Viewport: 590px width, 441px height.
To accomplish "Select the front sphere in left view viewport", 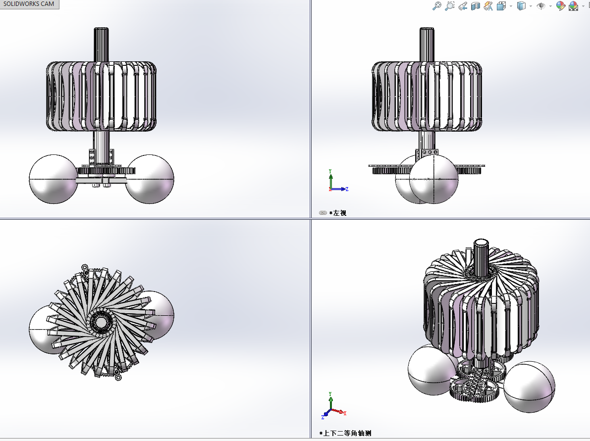I will pyautogui.click(x=434, y=179).
